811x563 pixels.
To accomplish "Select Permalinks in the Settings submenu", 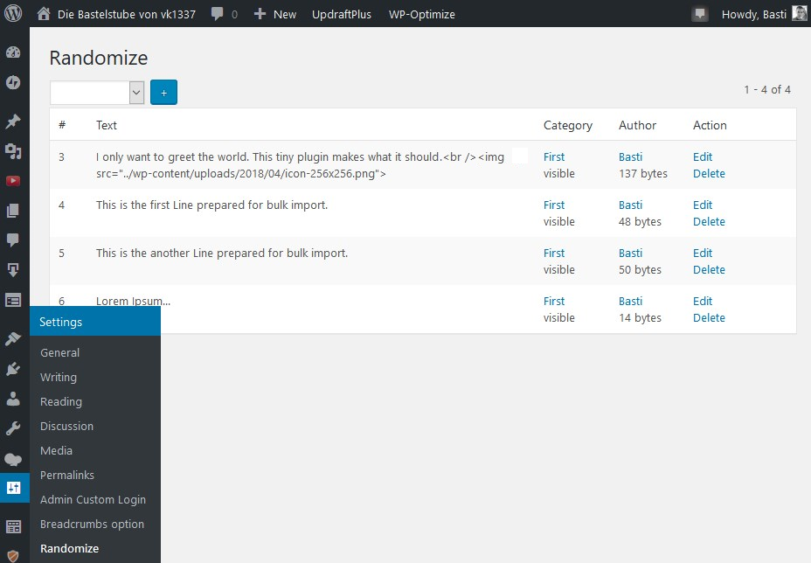I will 67,475.
